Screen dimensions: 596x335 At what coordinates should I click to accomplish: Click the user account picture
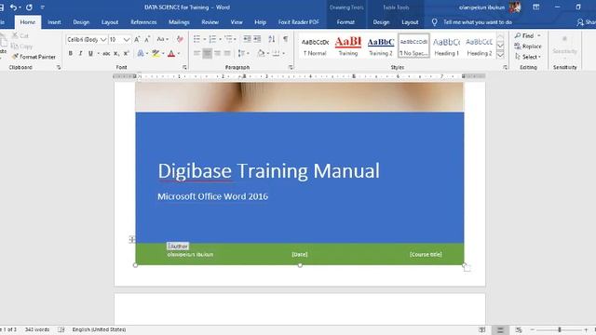click(515, 7)
